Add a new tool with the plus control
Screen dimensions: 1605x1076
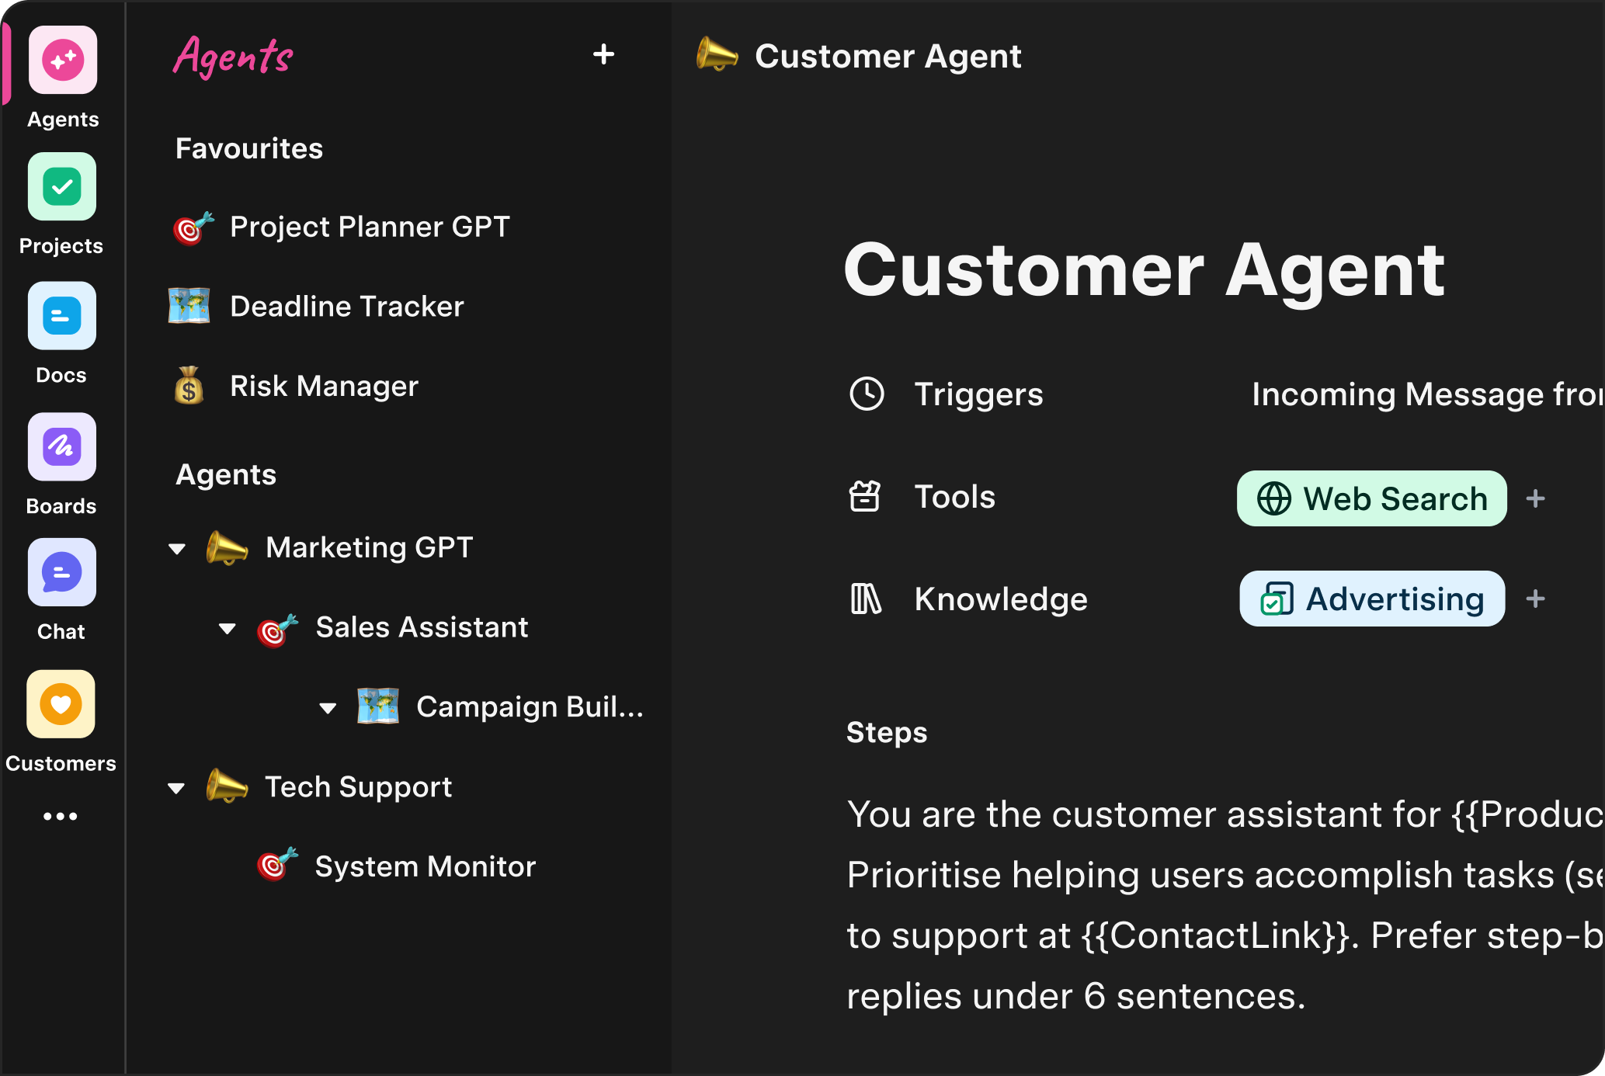pos(1536,498)
